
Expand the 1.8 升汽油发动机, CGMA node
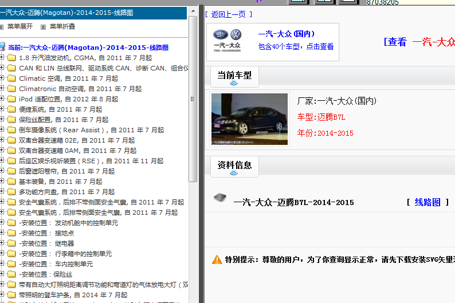(x=2, y=57)
